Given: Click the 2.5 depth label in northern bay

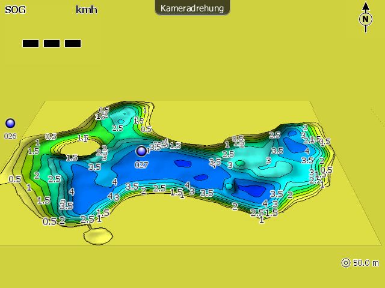Looking at the screenshot, I should (x=117, y=128).
